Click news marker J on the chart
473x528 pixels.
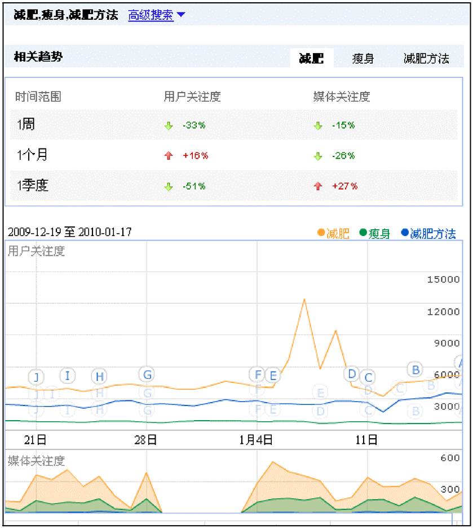(x=36, y=377)
